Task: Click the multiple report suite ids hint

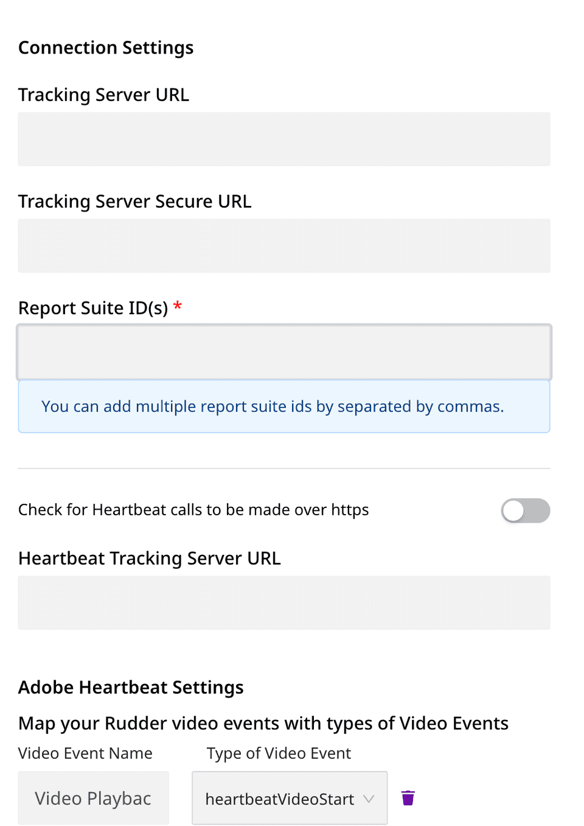Action: [273, 406]
